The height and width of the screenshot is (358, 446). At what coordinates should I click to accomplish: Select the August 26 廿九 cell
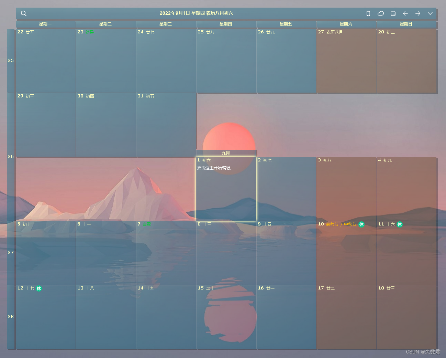coord(286,61)
